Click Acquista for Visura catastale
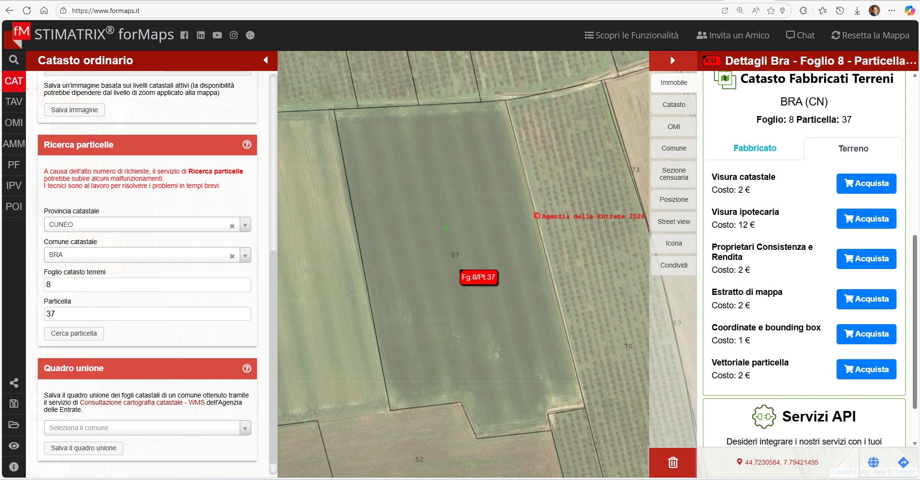Screen dimensions: 920x480 coord(866,184)
